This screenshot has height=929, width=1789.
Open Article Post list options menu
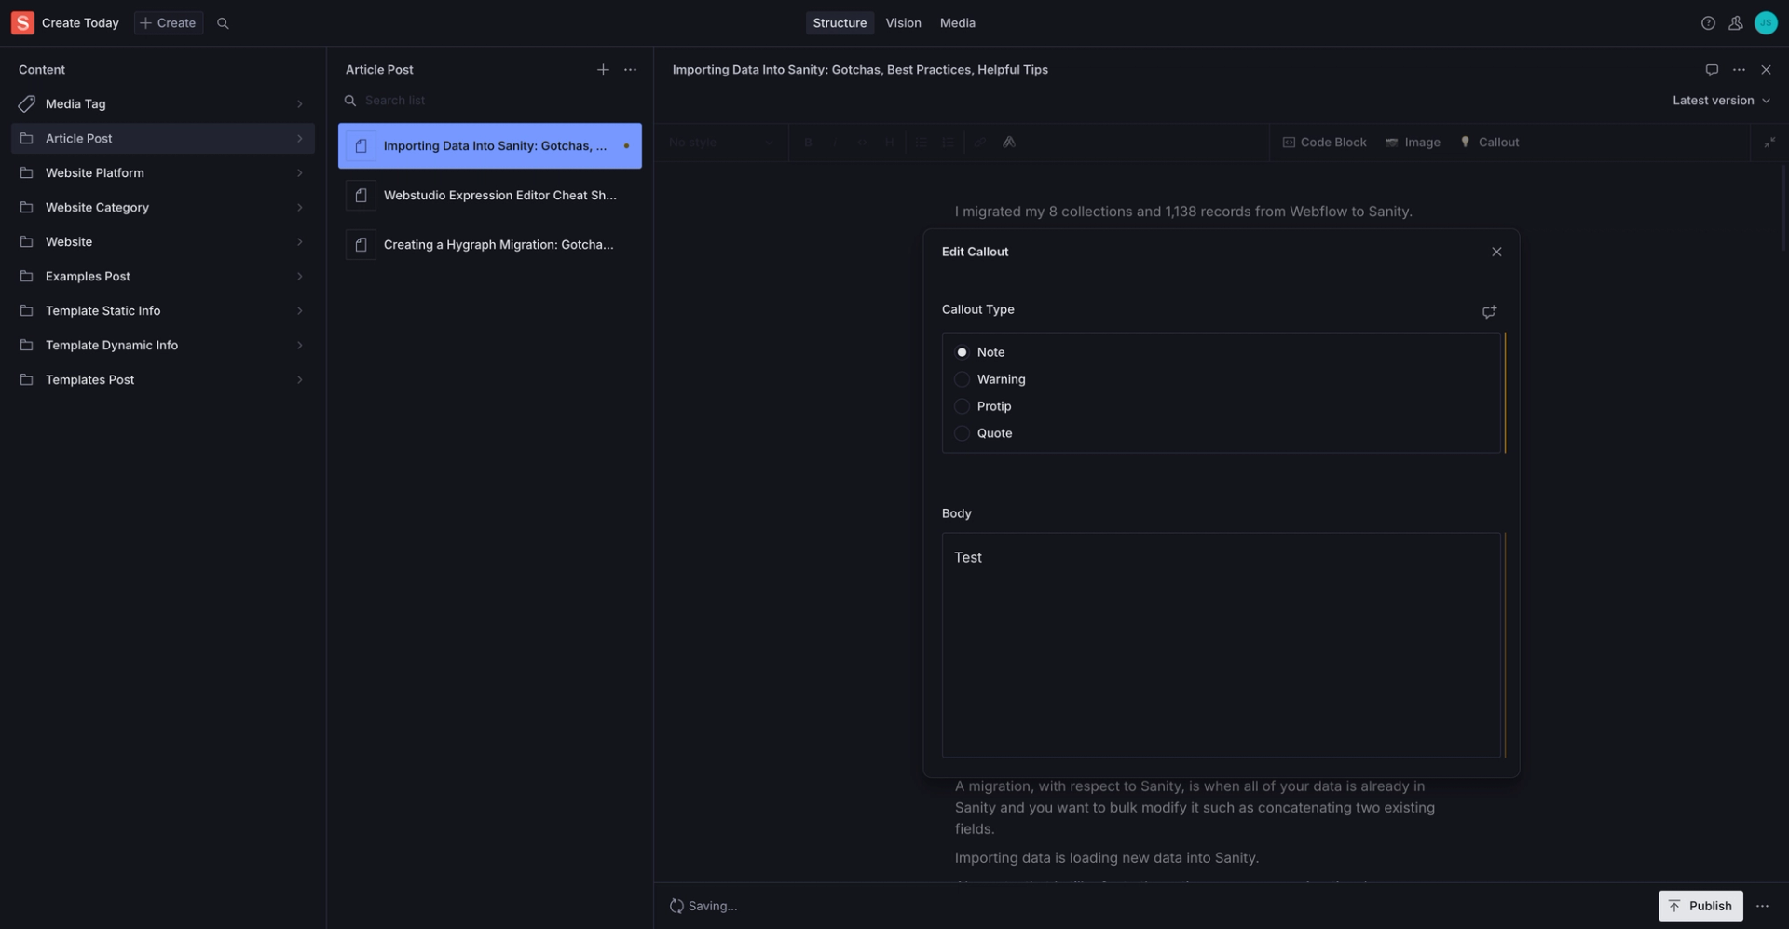[x=631, y=70]
